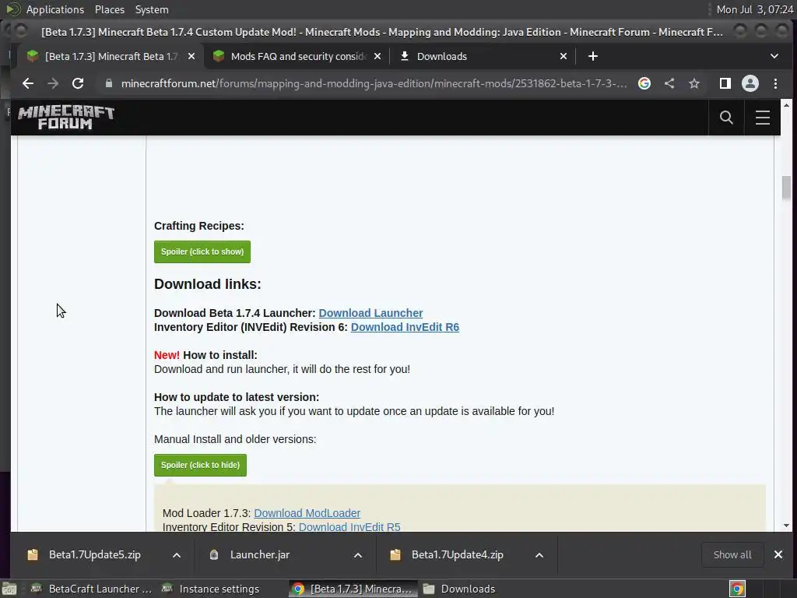Toggle the Chrome side panel
Image resolution: width=797 pixels, height=598 pixels.
[725, 83]
